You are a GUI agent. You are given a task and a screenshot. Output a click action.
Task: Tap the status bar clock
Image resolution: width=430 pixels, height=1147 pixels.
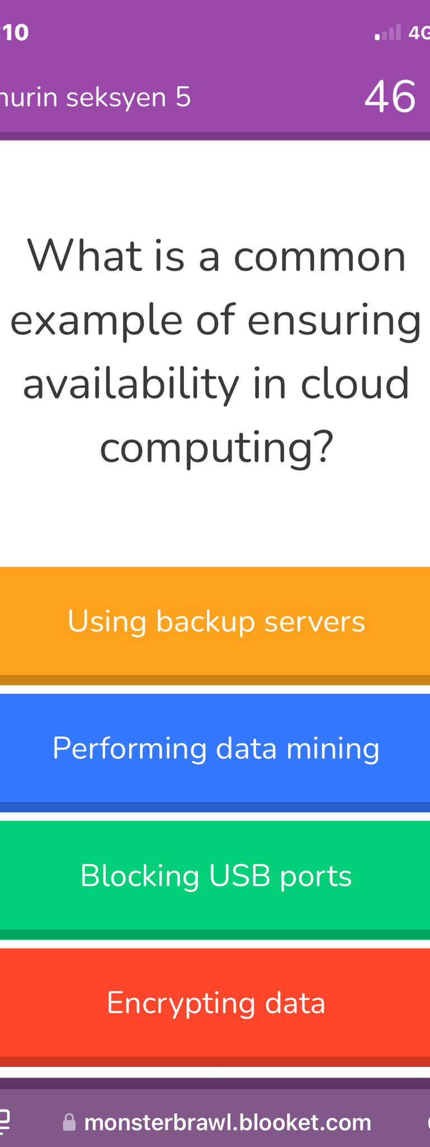(x=15, y=32)
